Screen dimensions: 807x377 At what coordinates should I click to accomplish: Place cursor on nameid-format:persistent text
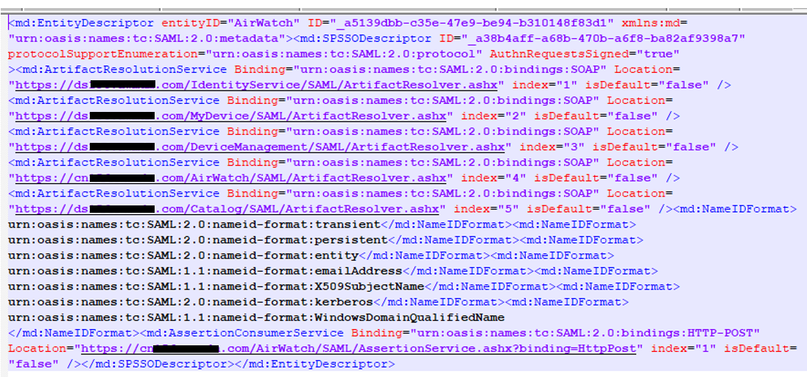coord(197,240)
